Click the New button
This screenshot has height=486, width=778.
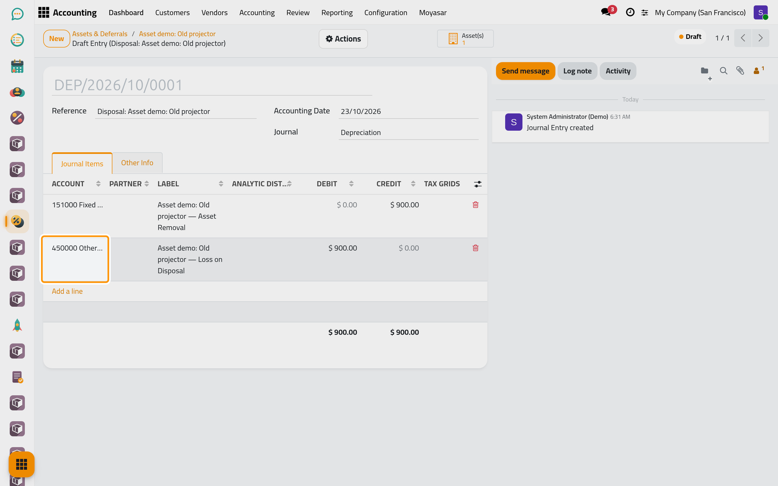click(57, 38)
